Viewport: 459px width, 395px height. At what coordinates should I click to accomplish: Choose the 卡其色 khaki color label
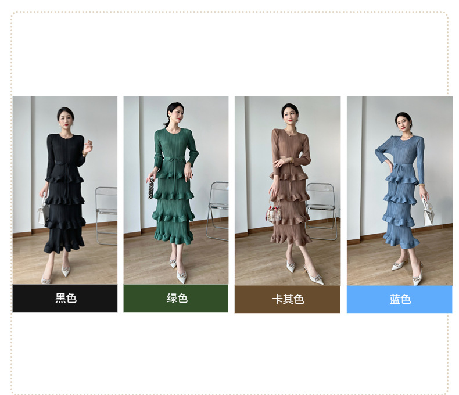(288, 299)
